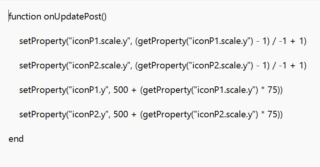Click 'getProperty' in the second code line
This screenshot has width=320, height=167.
click(160, 41)
